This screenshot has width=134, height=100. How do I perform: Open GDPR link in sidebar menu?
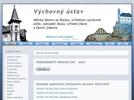pyautogui.click(x=9, y=94)
